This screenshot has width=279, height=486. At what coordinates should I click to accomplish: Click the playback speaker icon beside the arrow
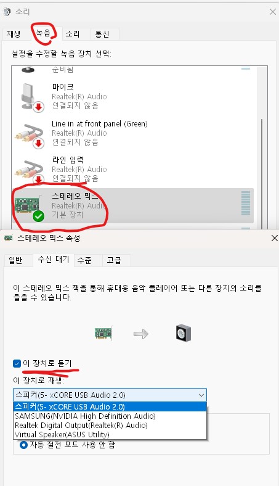183,333
